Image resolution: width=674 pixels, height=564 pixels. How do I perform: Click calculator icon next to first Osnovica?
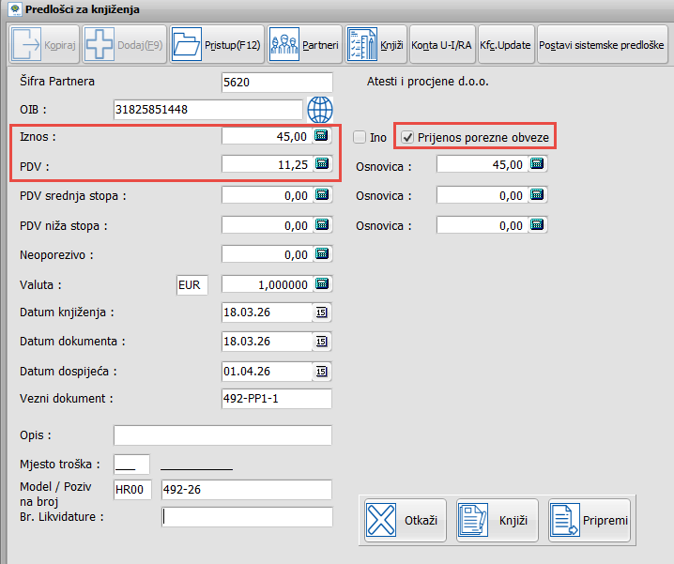[x=538, y=164]
